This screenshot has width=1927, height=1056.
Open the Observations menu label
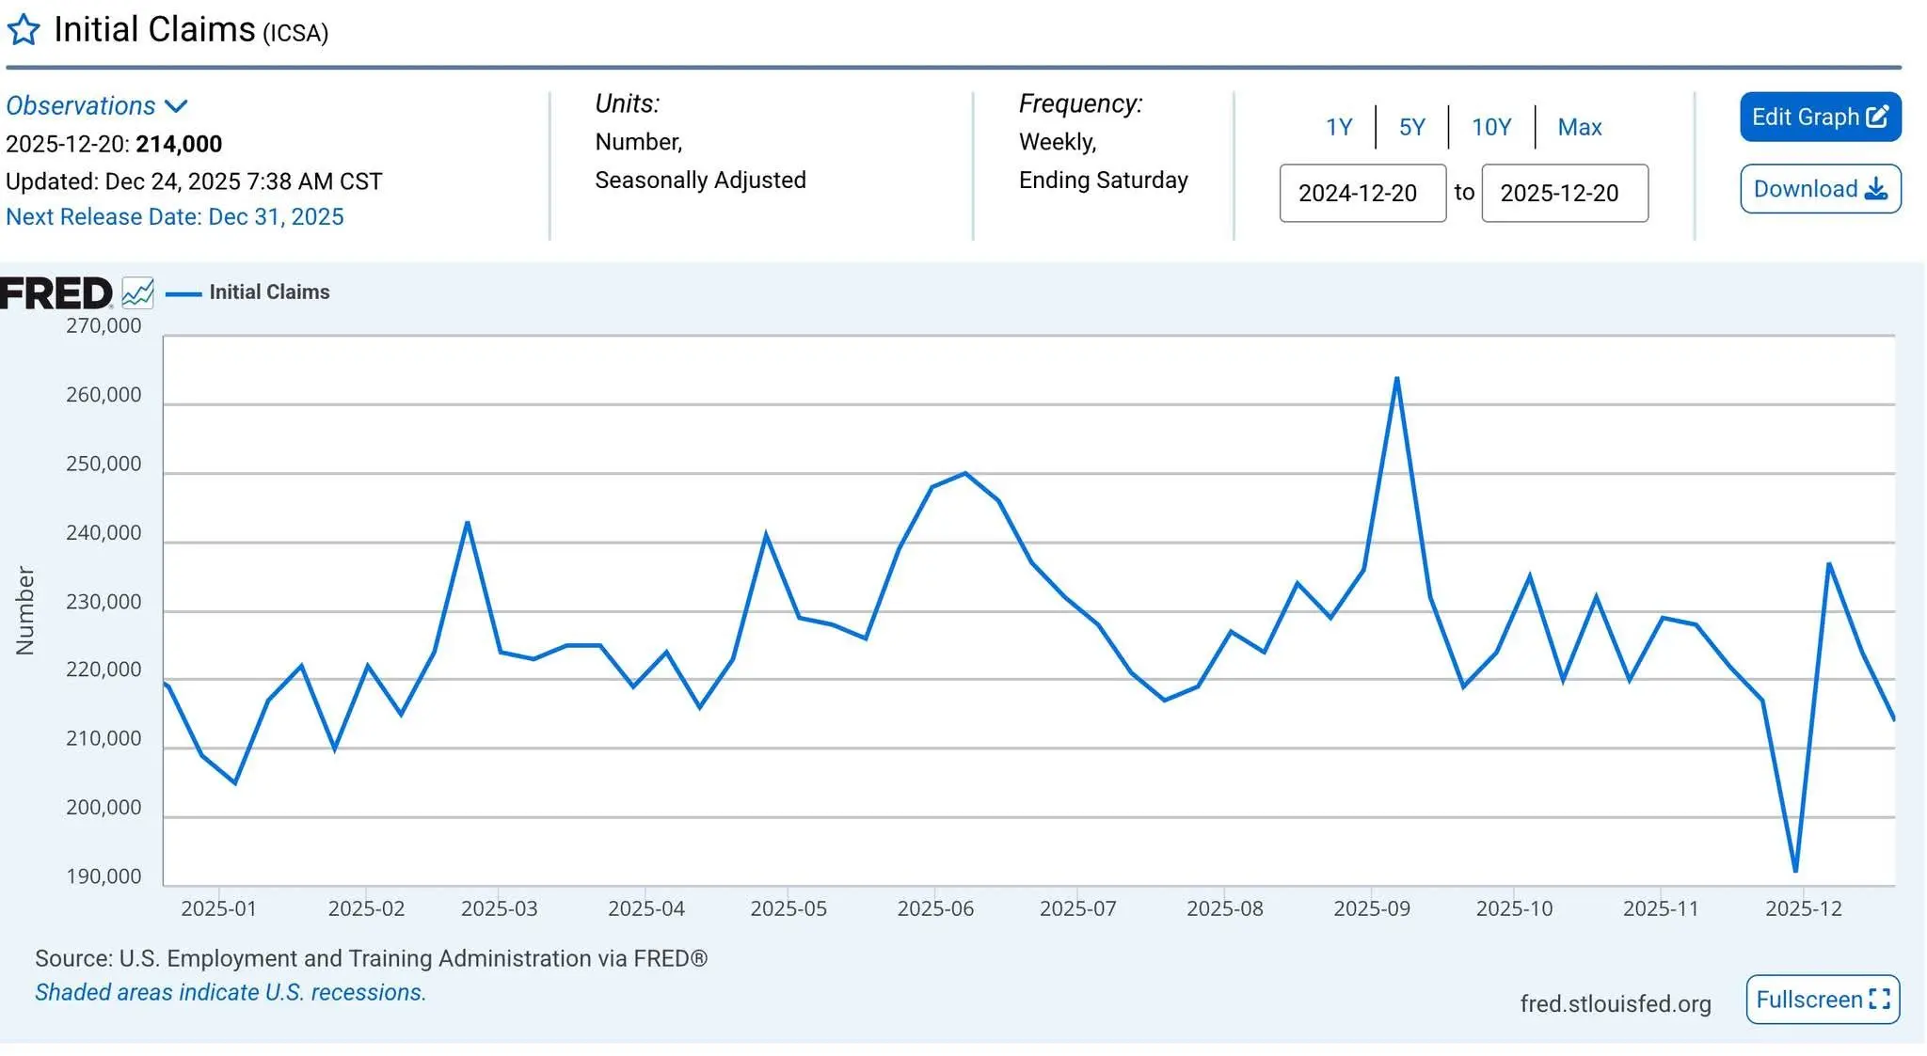click(x=81, y=106)
